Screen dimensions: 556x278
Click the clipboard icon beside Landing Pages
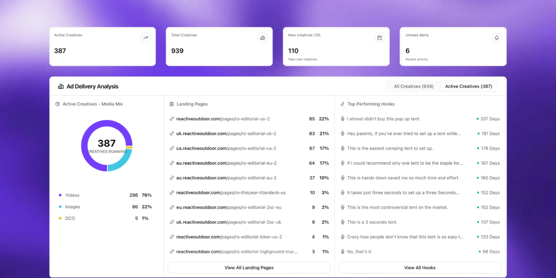click(x=172, y=104)
